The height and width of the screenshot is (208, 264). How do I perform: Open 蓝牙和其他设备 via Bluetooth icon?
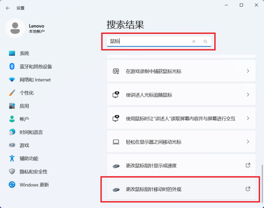pos(12,66)
